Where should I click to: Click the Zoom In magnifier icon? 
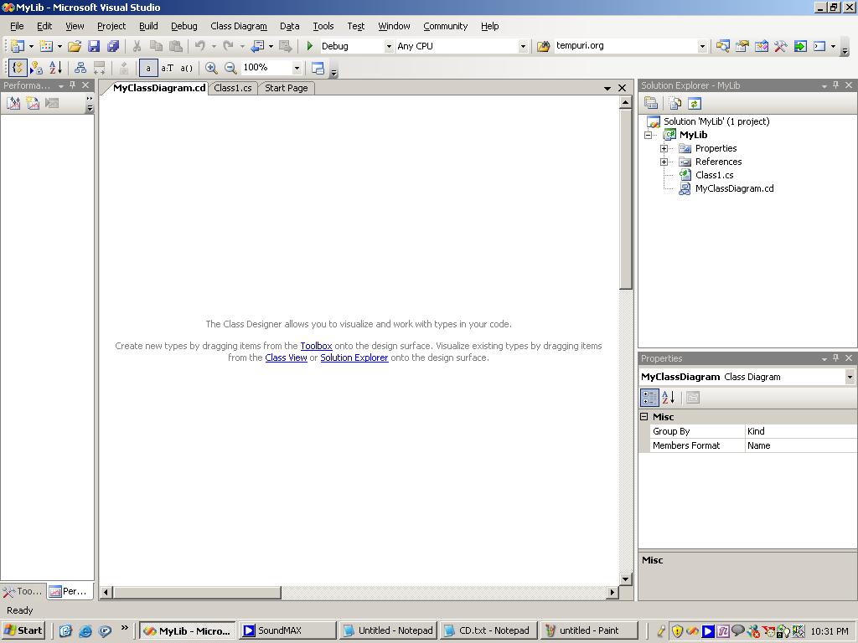click(210, 68)
